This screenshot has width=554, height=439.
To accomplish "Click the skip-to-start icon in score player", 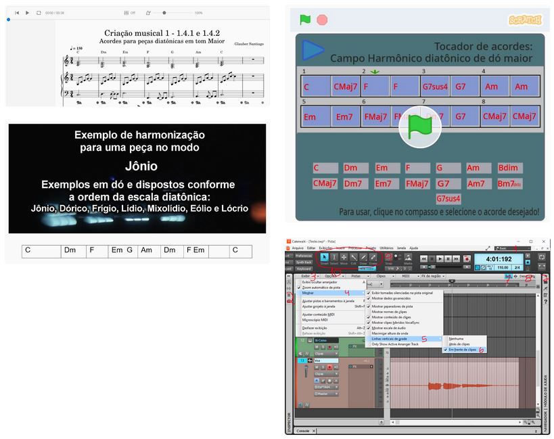I will [17, 13].
